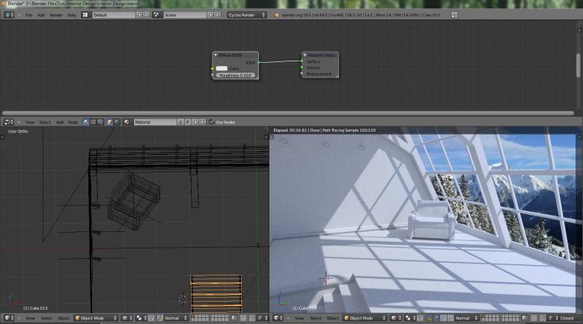The width and height of the screenshot is (583, 324).
Task: Toggle fake user F button for material
Action: [x=188, y=122]
